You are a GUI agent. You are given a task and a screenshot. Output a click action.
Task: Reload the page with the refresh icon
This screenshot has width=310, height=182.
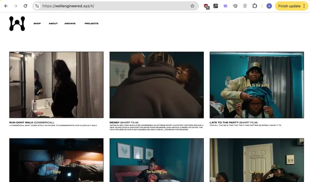pyautogui.click(x=25, y=6)
